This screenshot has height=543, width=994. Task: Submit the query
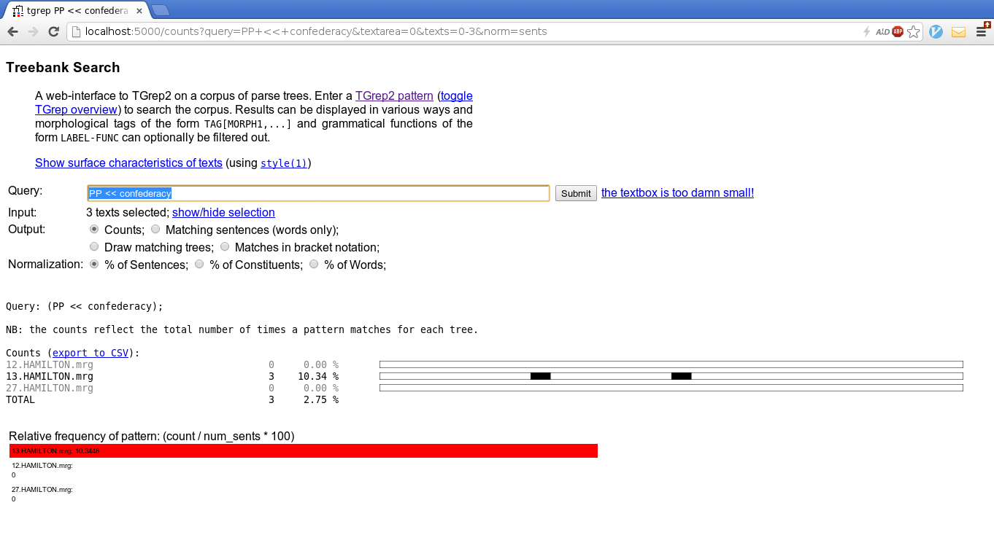576,193
